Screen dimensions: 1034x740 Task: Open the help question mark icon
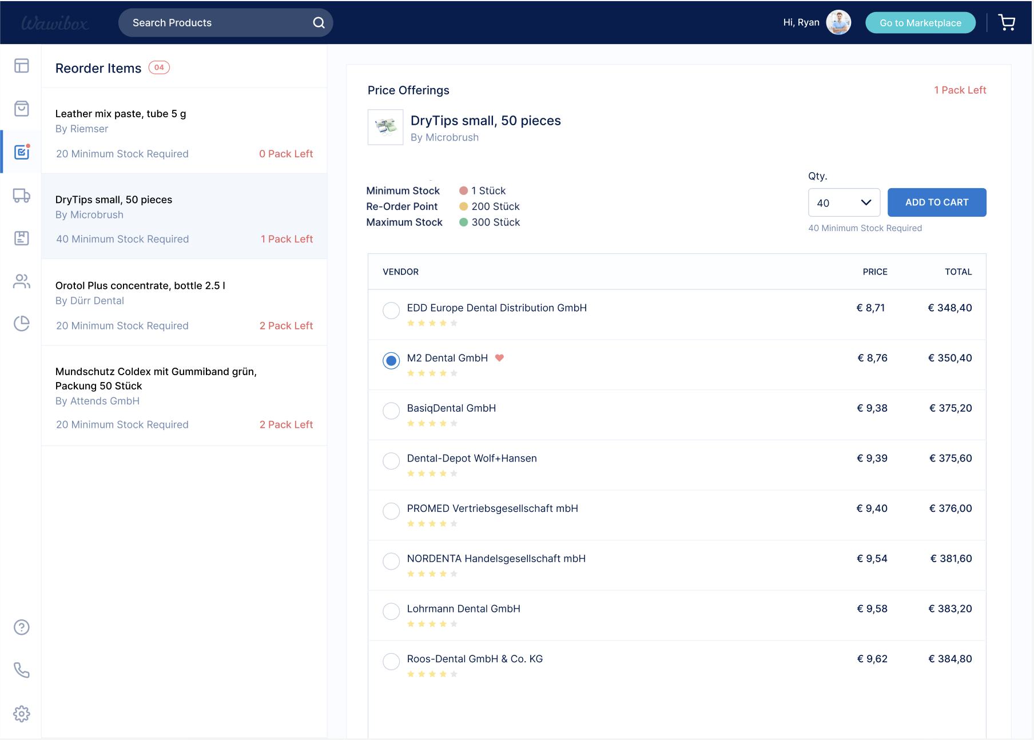(21, 627)
